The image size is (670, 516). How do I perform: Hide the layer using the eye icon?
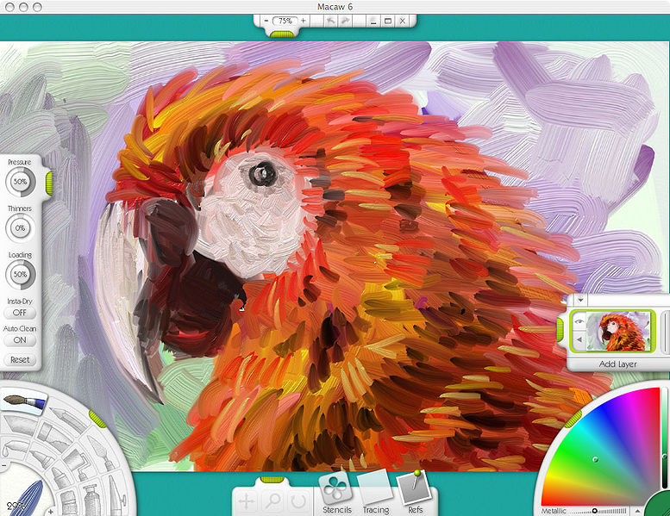(x=579, y=321)
